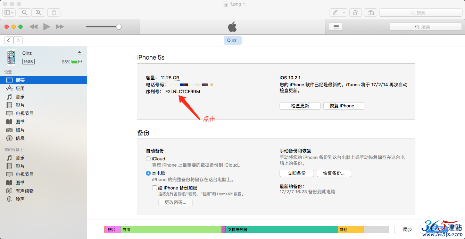Click the teal 文稿与数据 storage segment

(x=282, y=229)
